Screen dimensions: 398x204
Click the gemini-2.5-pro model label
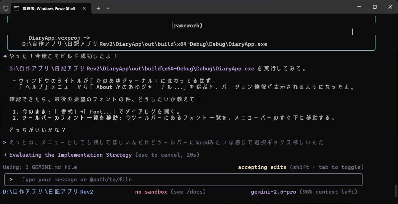[273, 192]
